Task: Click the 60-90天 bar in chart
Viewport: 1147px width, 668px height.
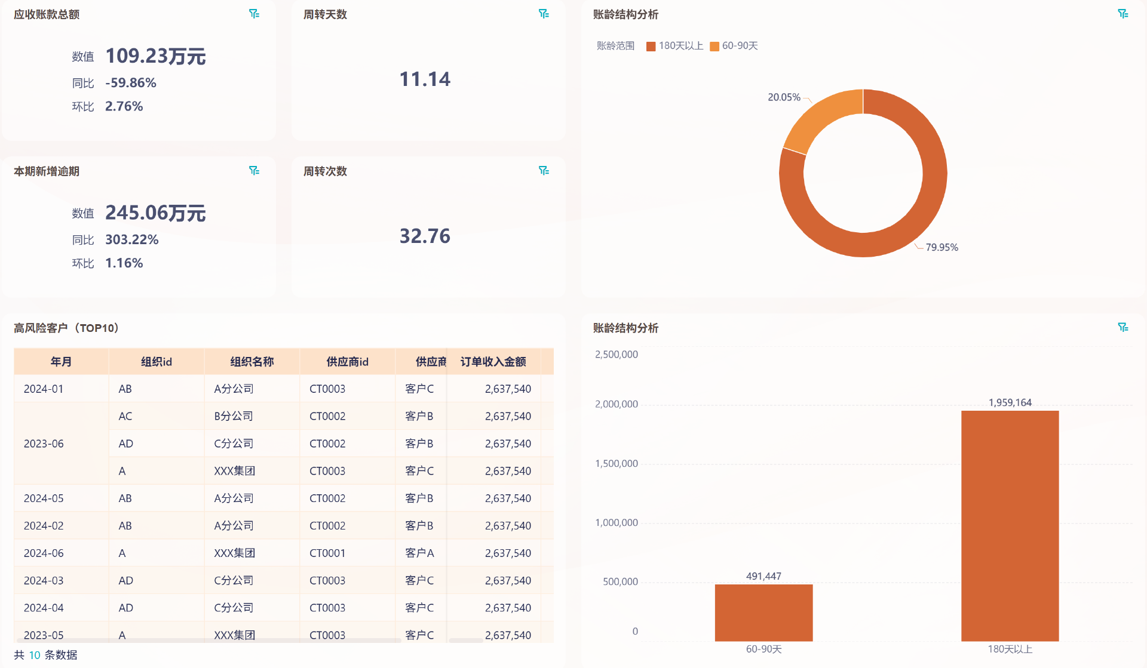Action: [x=763, y=612]
